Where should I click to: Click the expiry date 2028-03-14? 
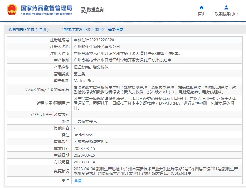[x=84, y=162]
